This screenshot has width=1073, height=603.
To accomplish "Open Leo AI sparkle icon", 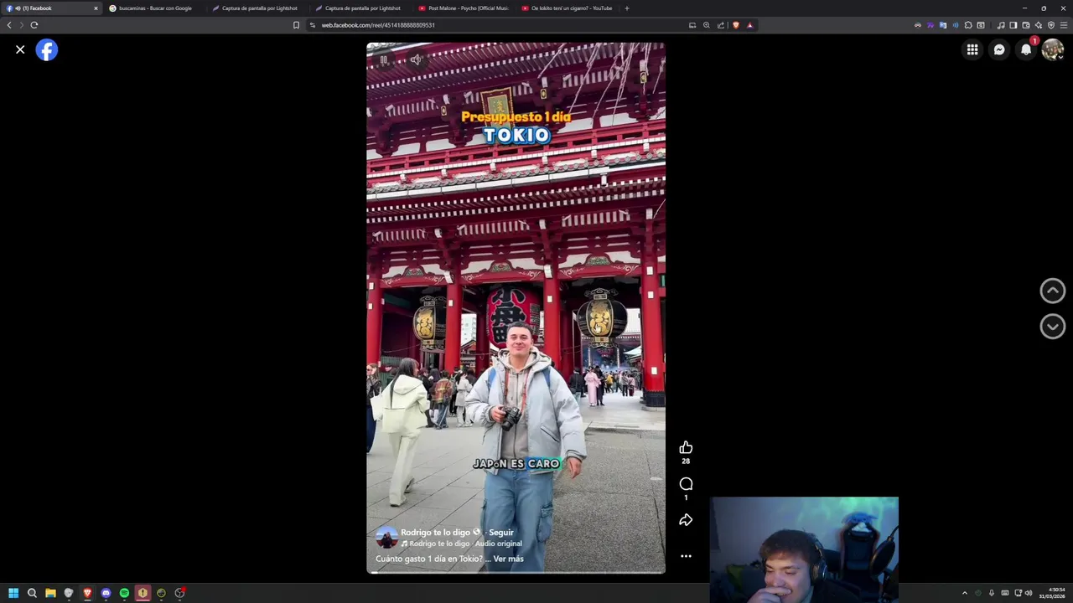I will coord(1039,25).
